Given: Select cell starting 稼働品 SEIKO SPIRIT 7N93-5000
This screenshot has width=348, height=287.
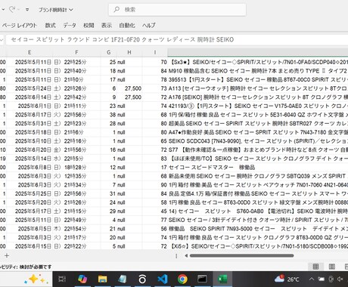Looking at the screenshot, I should pyautogui.click(x=258, y=229).
